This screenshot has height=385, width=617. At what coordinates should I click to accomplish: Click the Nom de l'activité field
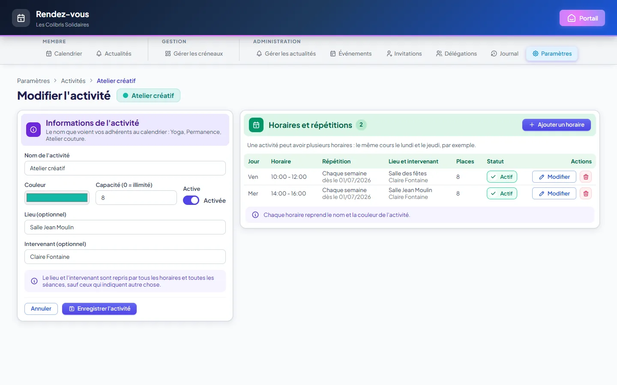125,168
